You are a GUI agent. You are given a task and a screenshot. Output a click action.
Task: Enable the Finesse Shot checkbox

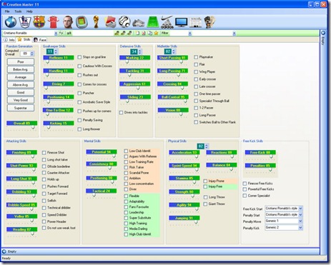(x=44, y=153)
